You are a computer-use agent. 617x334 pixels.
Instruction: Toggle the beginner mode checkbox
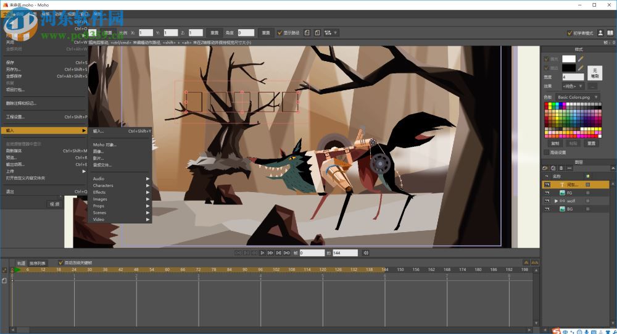click(569, 33)
